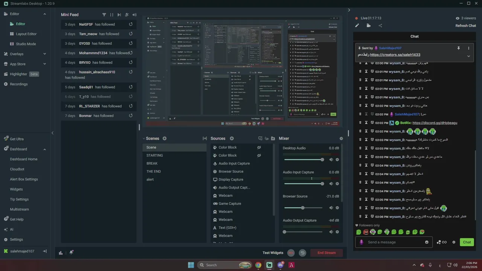Adjust the Audio Output Capture volume slider
Image resolution: width=482 pixels, height=271 pixels.
coord(304,232)
